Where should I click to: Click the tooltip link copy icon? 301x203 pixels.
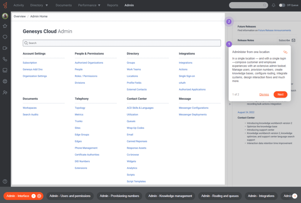coord(285,52)
